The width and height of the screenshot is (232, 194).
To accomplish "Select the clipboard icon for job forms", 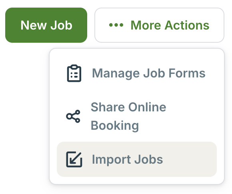I will pyautogui.click(x=74, y=73).
